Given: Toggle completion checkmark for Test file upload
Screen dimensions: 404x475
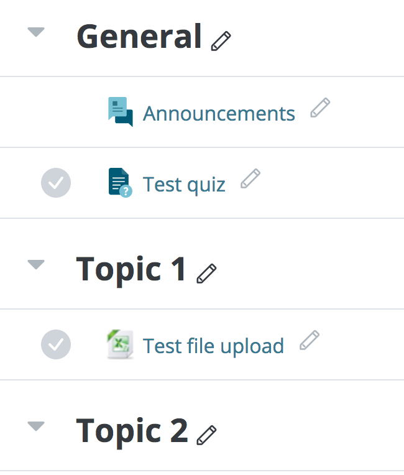Looking at the screenshot, I should click(x=56, y=344).
